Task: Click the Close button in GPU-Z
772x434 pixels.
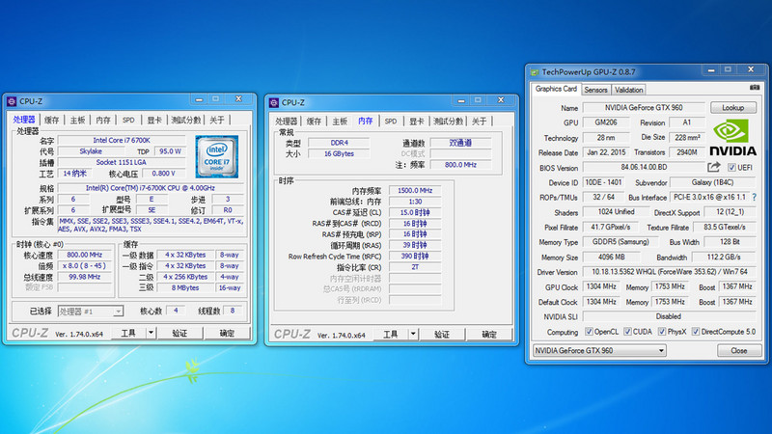Action: (739, 351)
